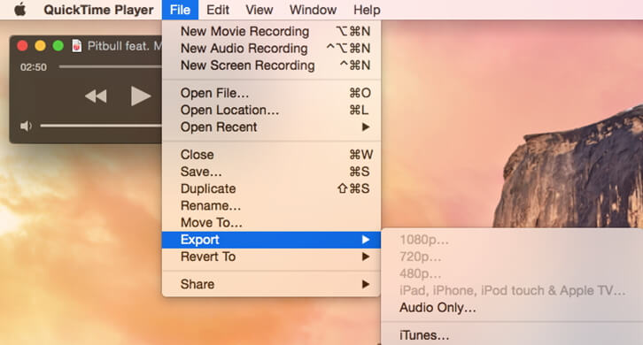Screen dimensions: 643x345
Task: Expand the Open Recent submenu
Action: (x=272, y=127)
